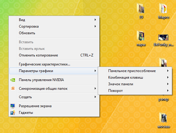The image size is (176, 133).
Task: Click the NVIDIA logo icon
Action: [x=13, y=80]
